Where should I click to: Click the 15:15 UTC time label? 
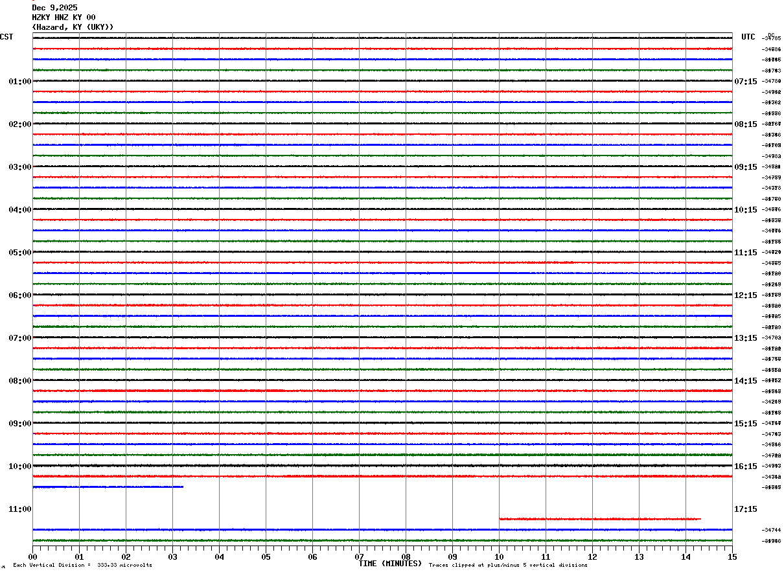(x=746, y=424)
